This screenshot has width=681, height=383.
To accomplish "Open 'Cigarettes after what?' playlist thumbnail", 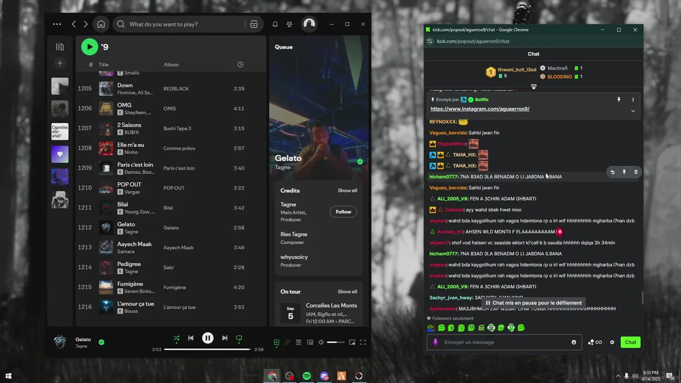I will pos(60,131).
